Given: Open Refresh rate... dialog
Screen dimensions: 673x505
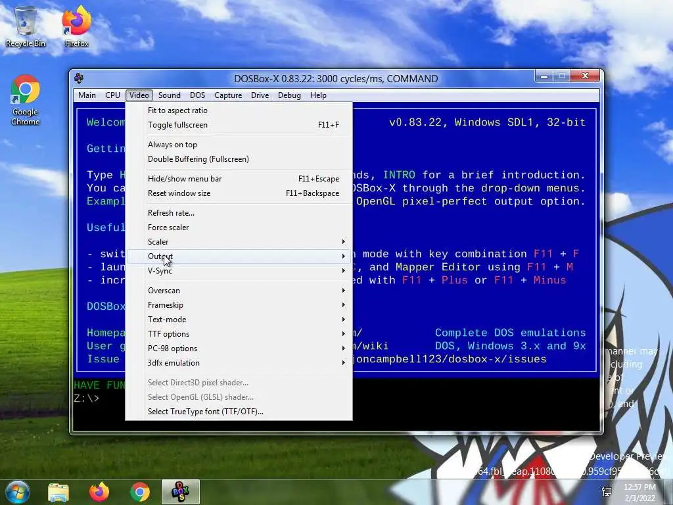Looking at the screenshot, I should (x=239, y=213).
